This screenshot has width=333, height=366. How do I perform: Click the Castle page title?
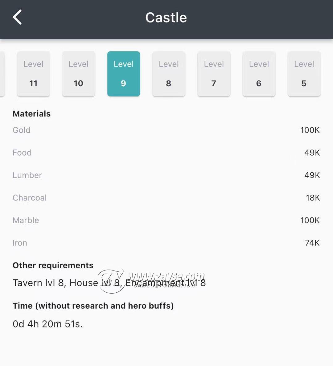pyautogui.click(x=166, y=18)
